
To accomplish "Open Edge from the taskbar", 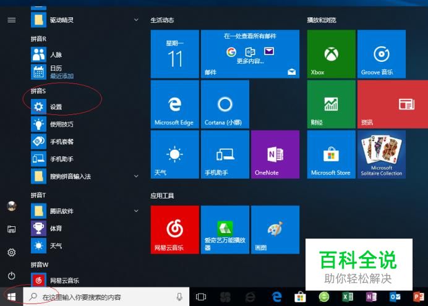I will [x=276, y=297].
